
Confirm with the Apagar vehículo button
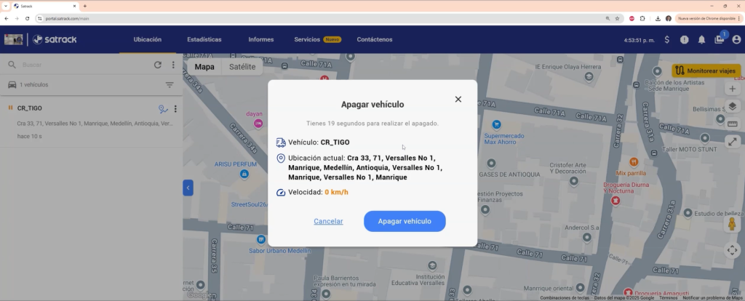point(405,221)
